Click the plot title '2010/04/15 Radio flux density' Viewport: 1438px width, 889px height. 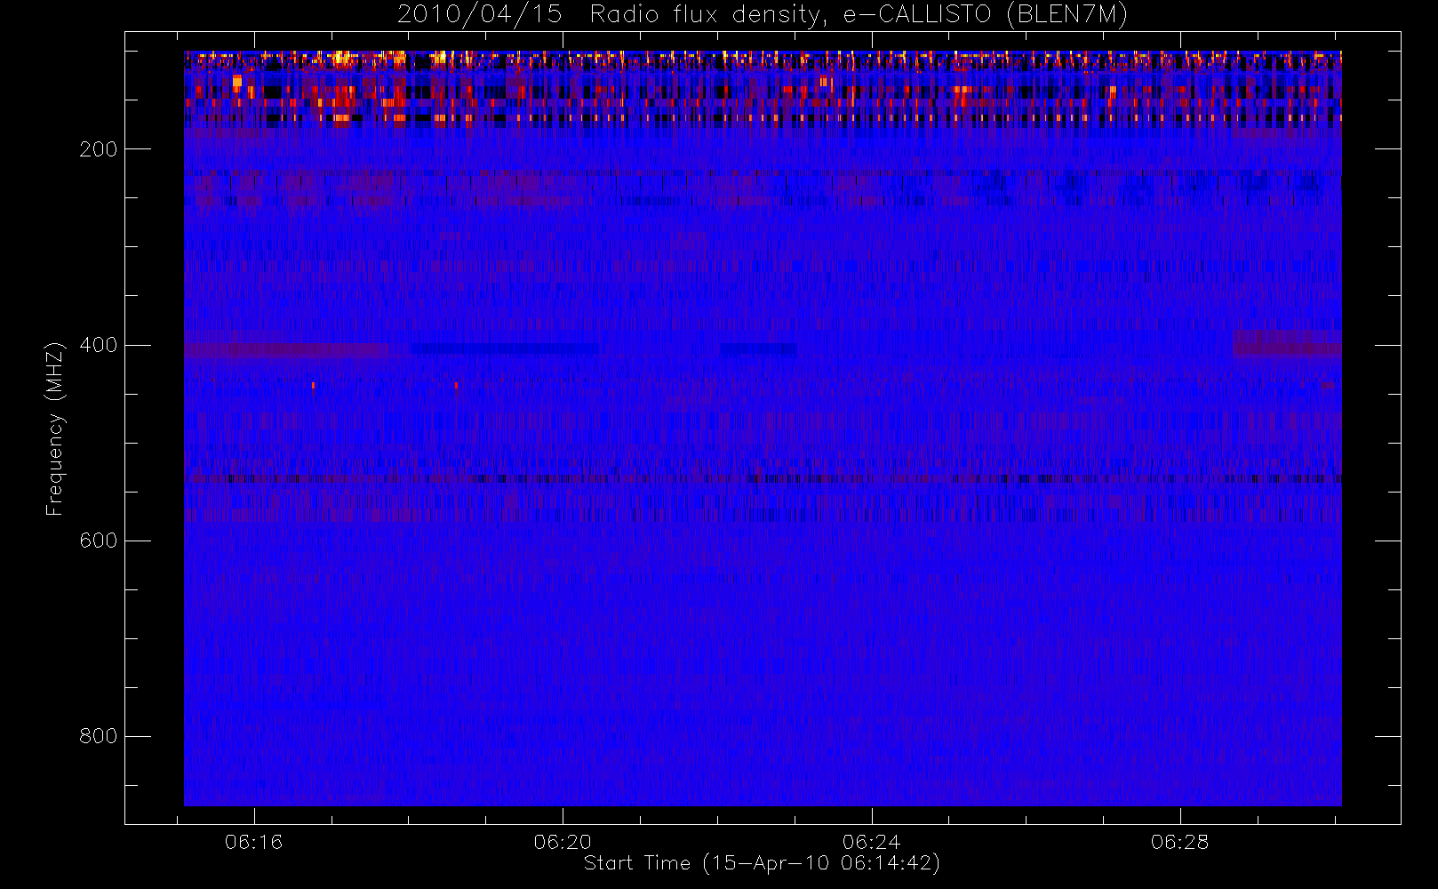(x=763, y=15)
